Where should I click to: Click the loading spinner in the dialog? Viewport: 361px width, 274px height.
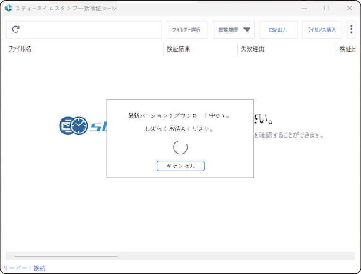click(180, 148)
